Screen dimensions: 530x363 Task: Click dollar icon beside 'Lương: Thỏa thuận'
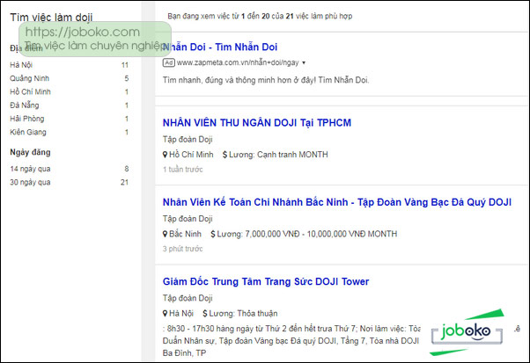(x=205, y=314)
